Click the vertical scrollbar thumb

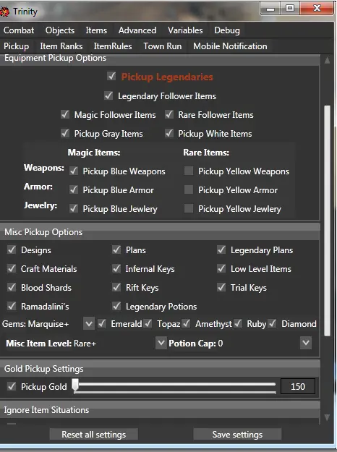pos(327,221)
